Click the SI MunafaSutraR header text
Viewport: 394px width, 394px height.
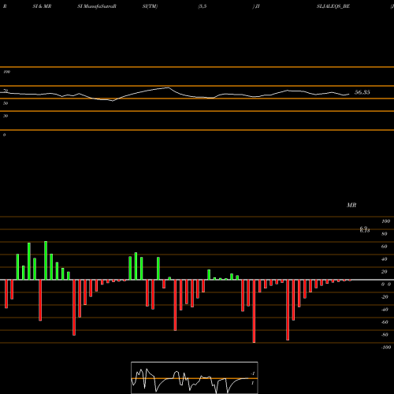click(97, 6)
